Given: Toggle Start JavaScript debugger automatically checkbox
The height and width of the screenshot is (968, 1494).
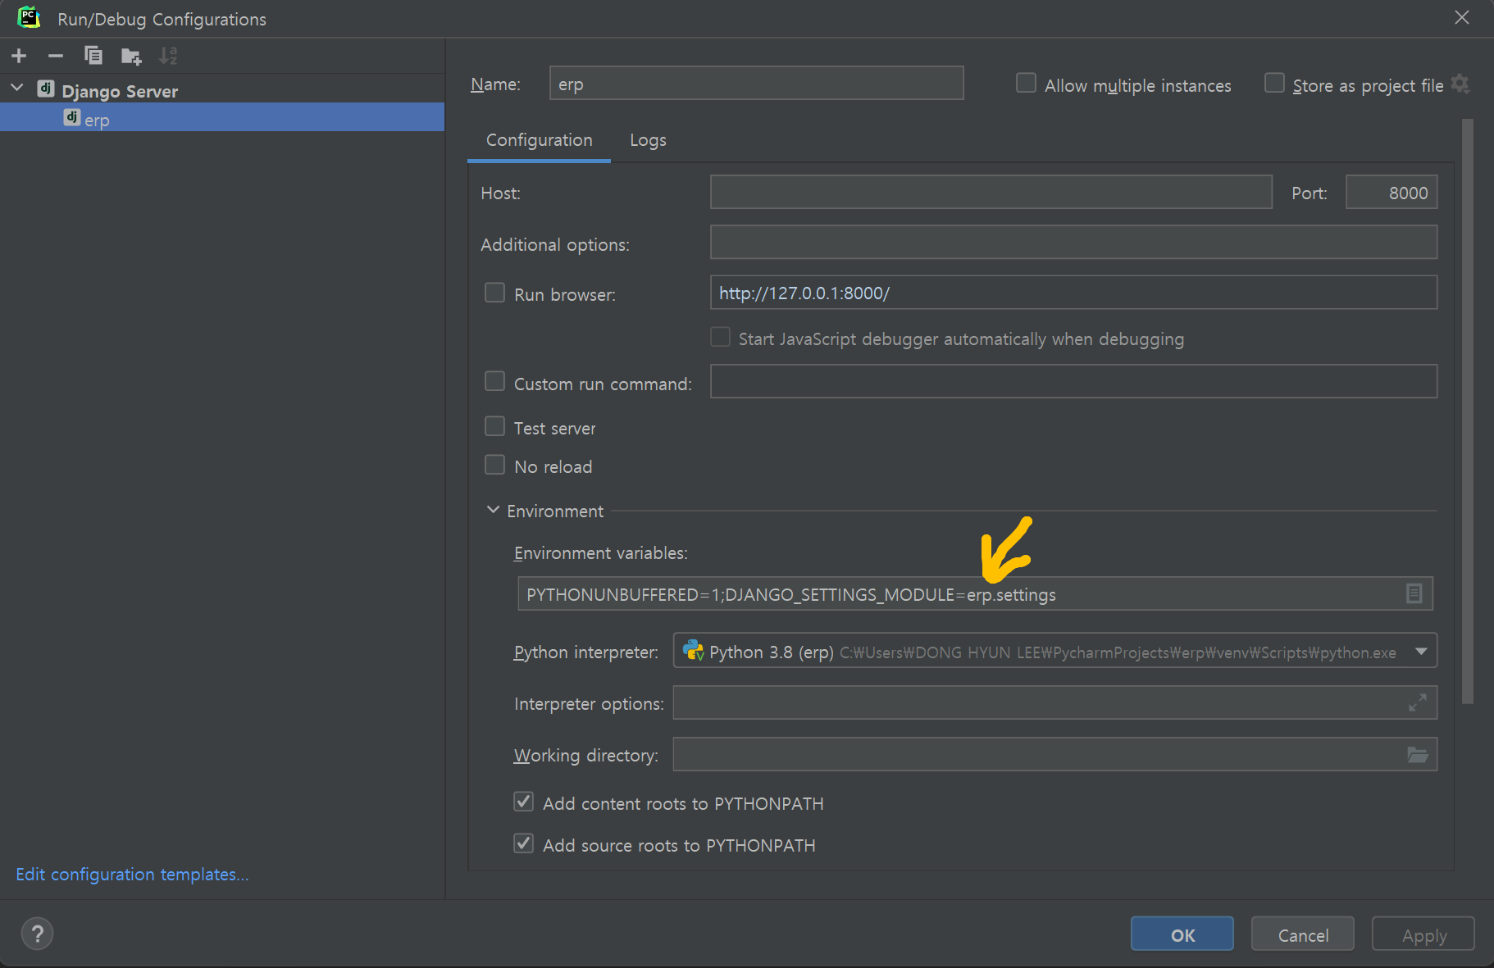Looking at the screenshot, I should 720,337.
